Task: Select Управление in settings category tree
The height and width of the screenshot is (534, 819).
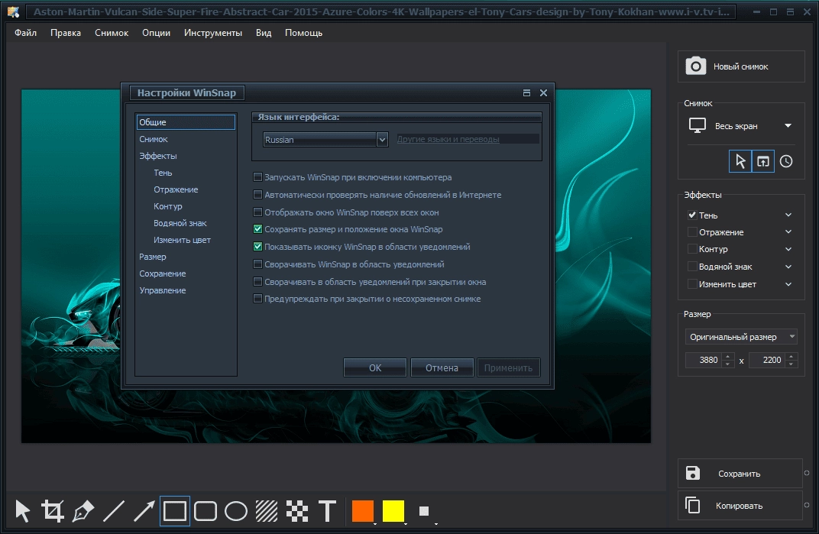Action: (163, 290)
